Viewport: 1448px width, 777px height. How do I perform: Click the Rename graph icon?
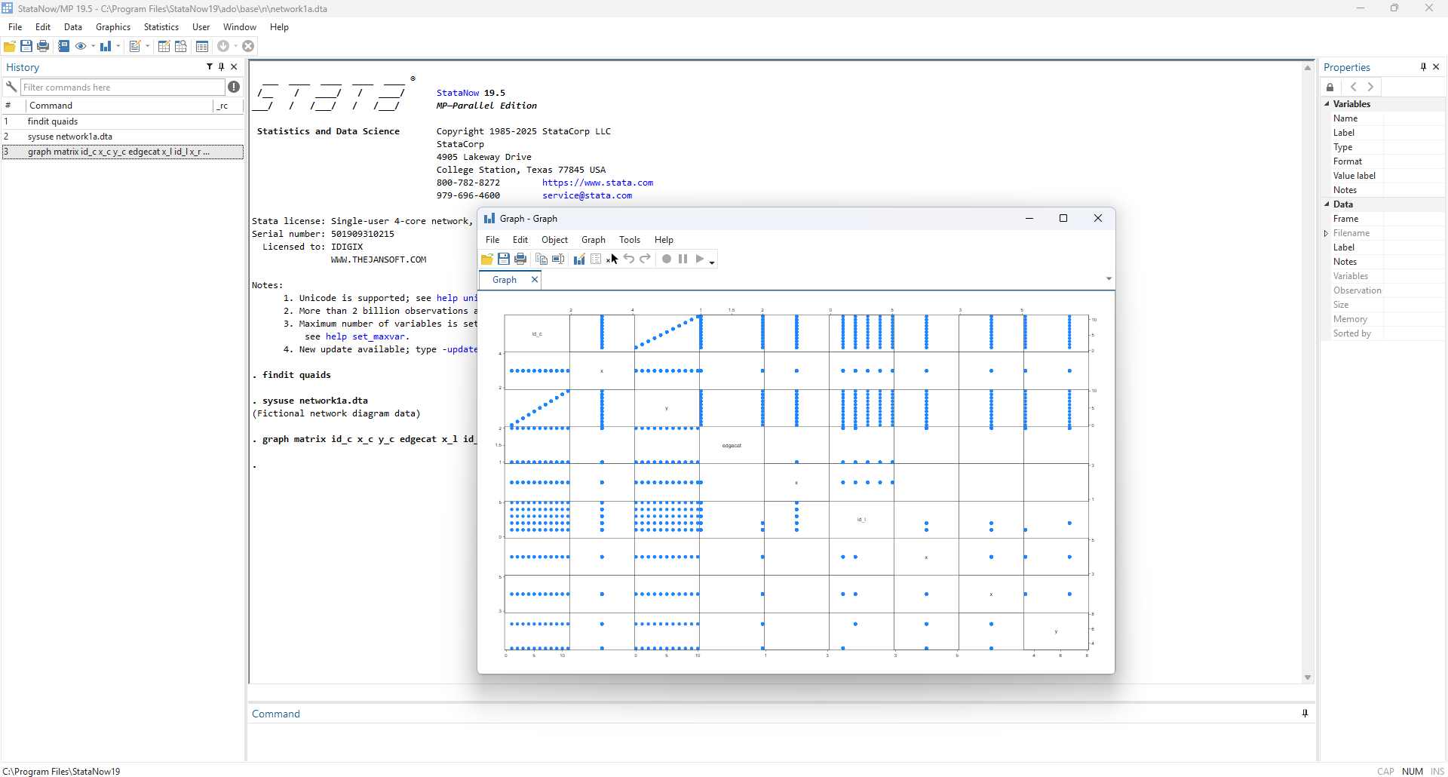pos(558,260)
